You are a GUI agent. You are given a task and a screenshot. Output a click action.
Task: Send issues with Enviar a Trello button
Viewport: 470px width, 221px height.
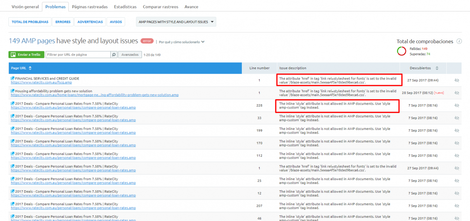pos(27,55)
